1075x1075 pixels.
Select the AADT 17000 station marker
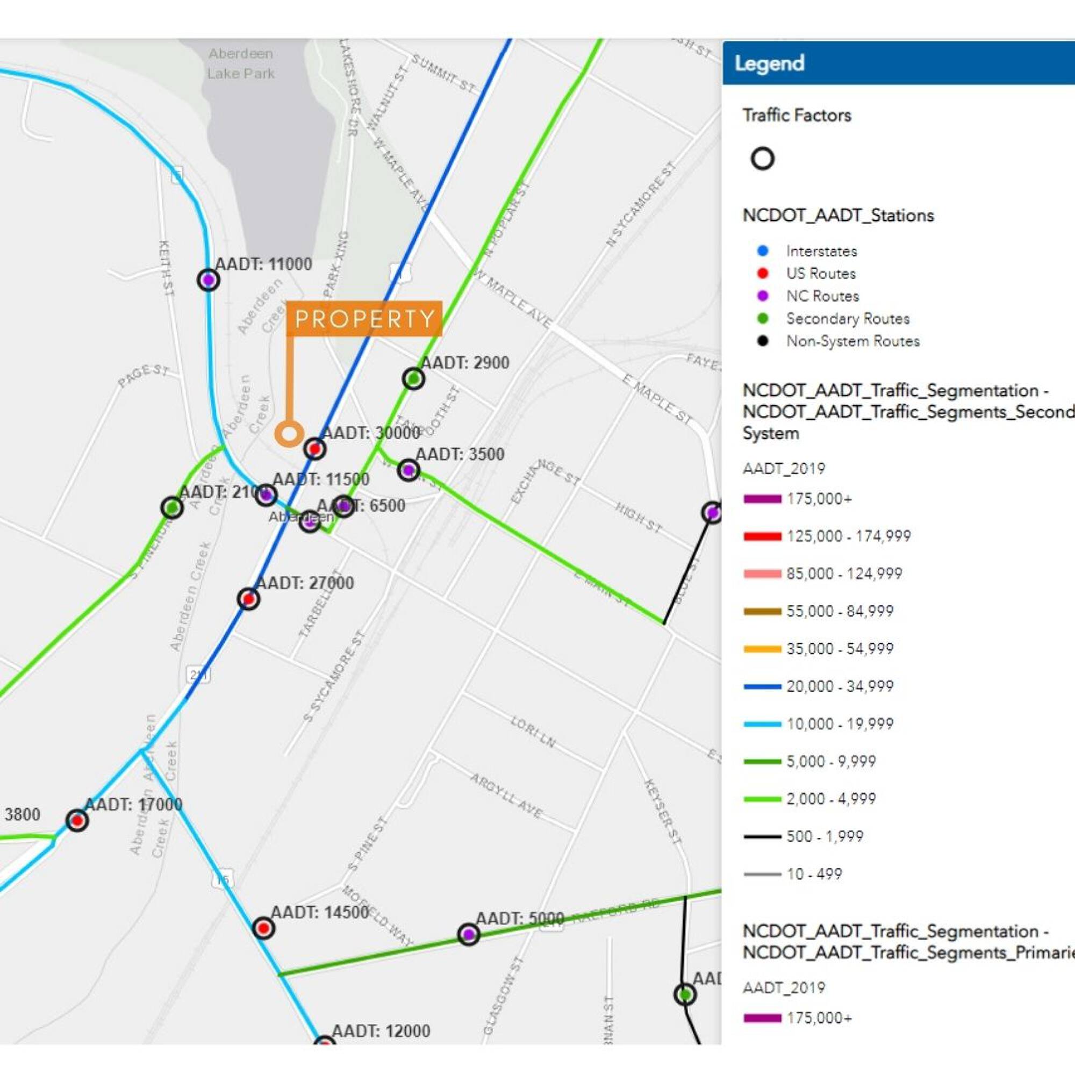coord(77,820)
